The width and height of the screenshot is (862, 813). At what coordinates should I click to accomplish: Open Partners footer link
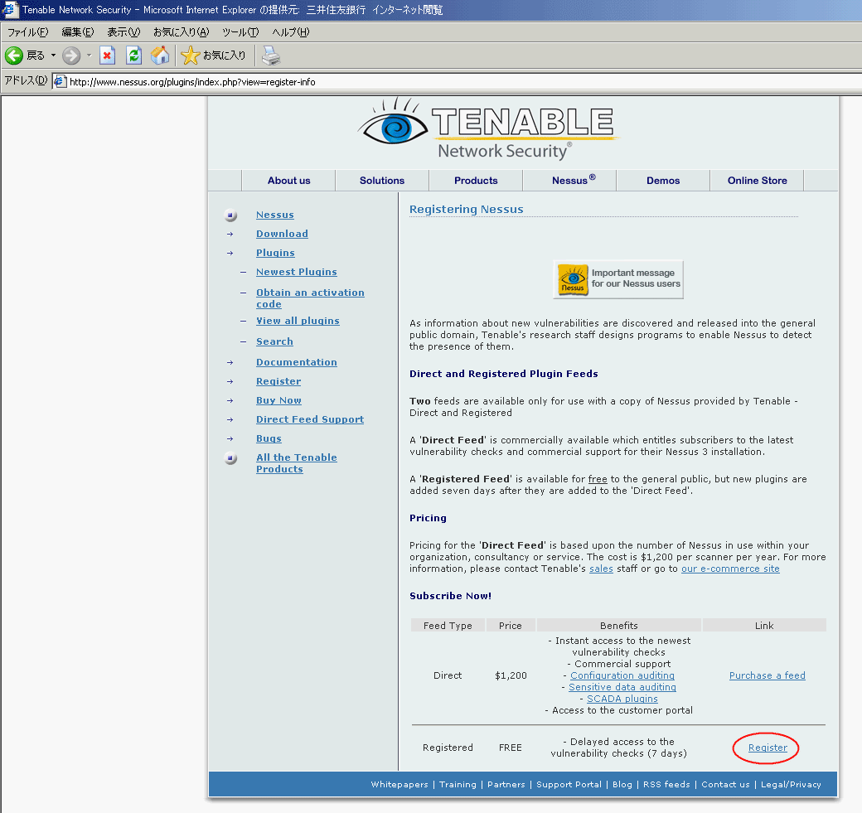coord(506,784)
